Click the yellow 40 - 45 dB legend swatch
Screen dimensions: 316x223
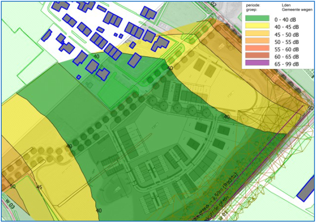(x=257, y=27)
